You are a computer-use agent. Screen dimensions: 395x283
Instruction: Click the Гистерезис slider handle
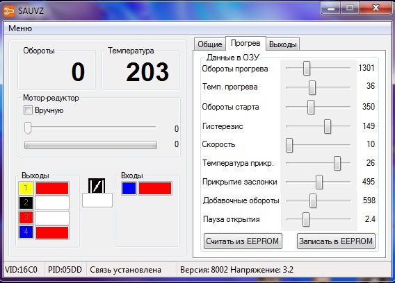click(x=328, y=126)
